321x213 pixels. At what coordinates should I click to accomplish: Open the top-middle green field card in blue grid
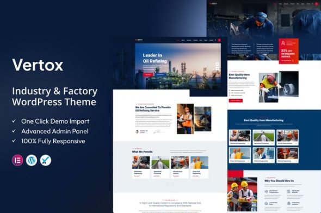click(x=263, y=137)
